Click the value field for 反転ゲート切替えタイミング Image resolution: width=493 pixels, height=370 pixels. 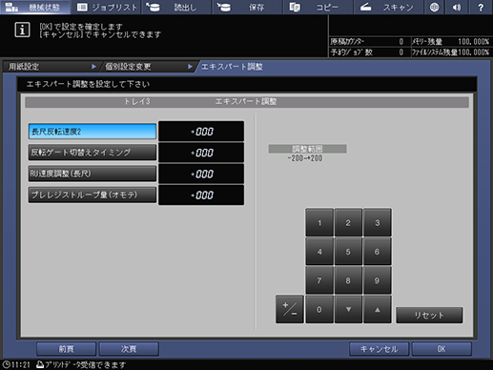[x=201, y=153]
